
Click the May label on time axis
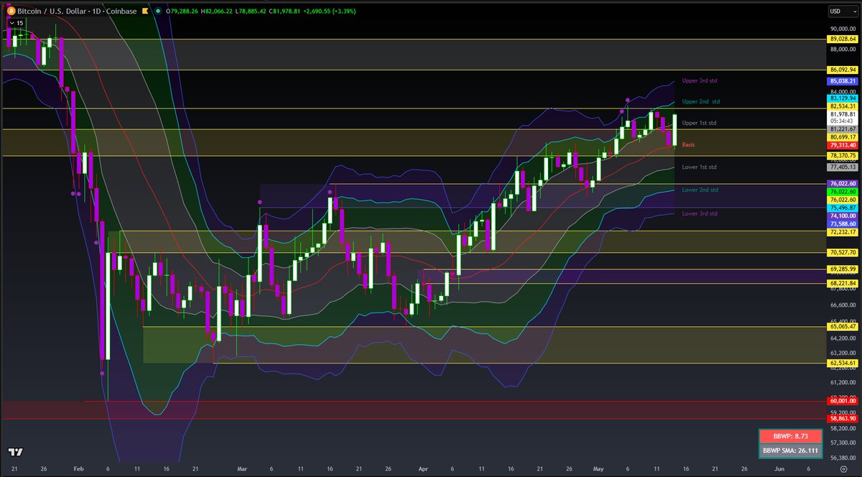tap(598, 468)
